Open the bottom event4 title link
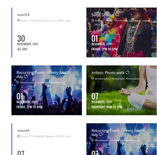The height and width of the screenshot is (155, 157). coord(23,131)
